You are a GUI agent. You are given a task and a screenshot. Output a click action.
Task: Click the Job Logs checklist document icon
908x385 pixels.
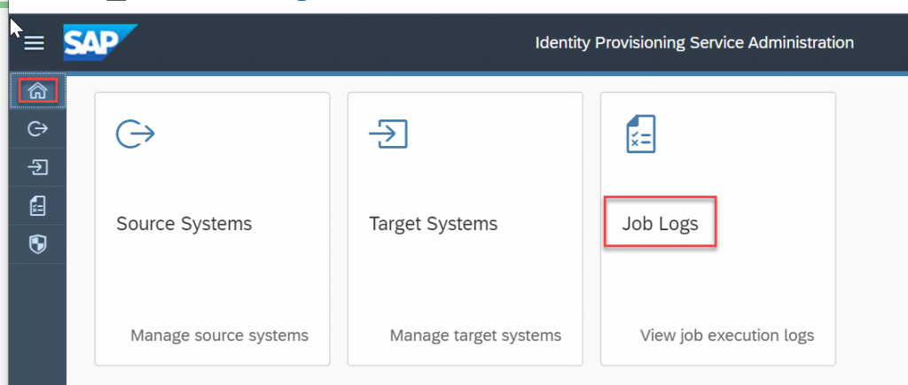pos(641,135)
